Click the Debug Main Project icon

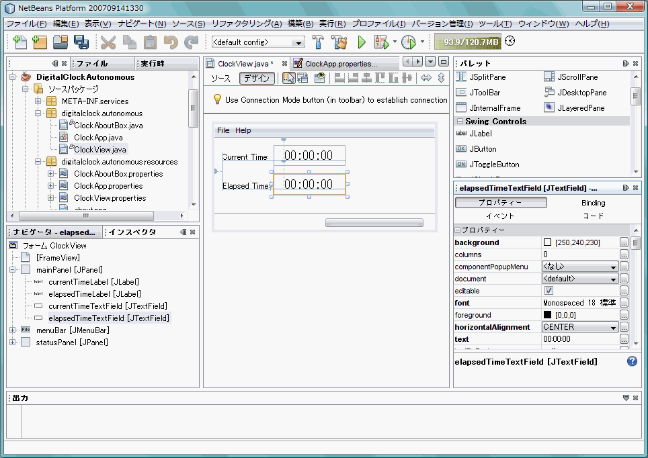pos(381,42)
